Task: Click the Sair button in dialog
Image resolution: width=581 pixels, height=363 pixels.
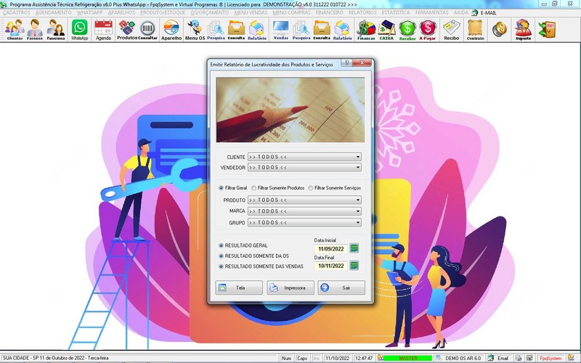Action: point(341,287)
